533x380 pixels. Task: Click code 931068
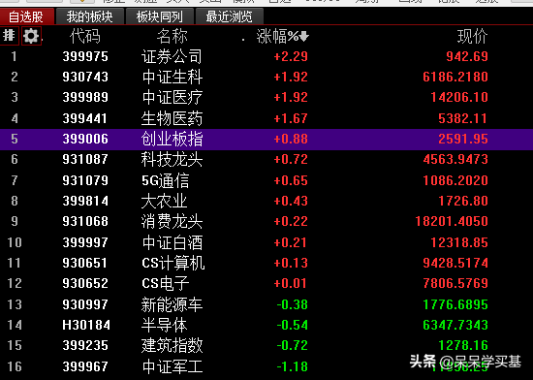[85, 222]
